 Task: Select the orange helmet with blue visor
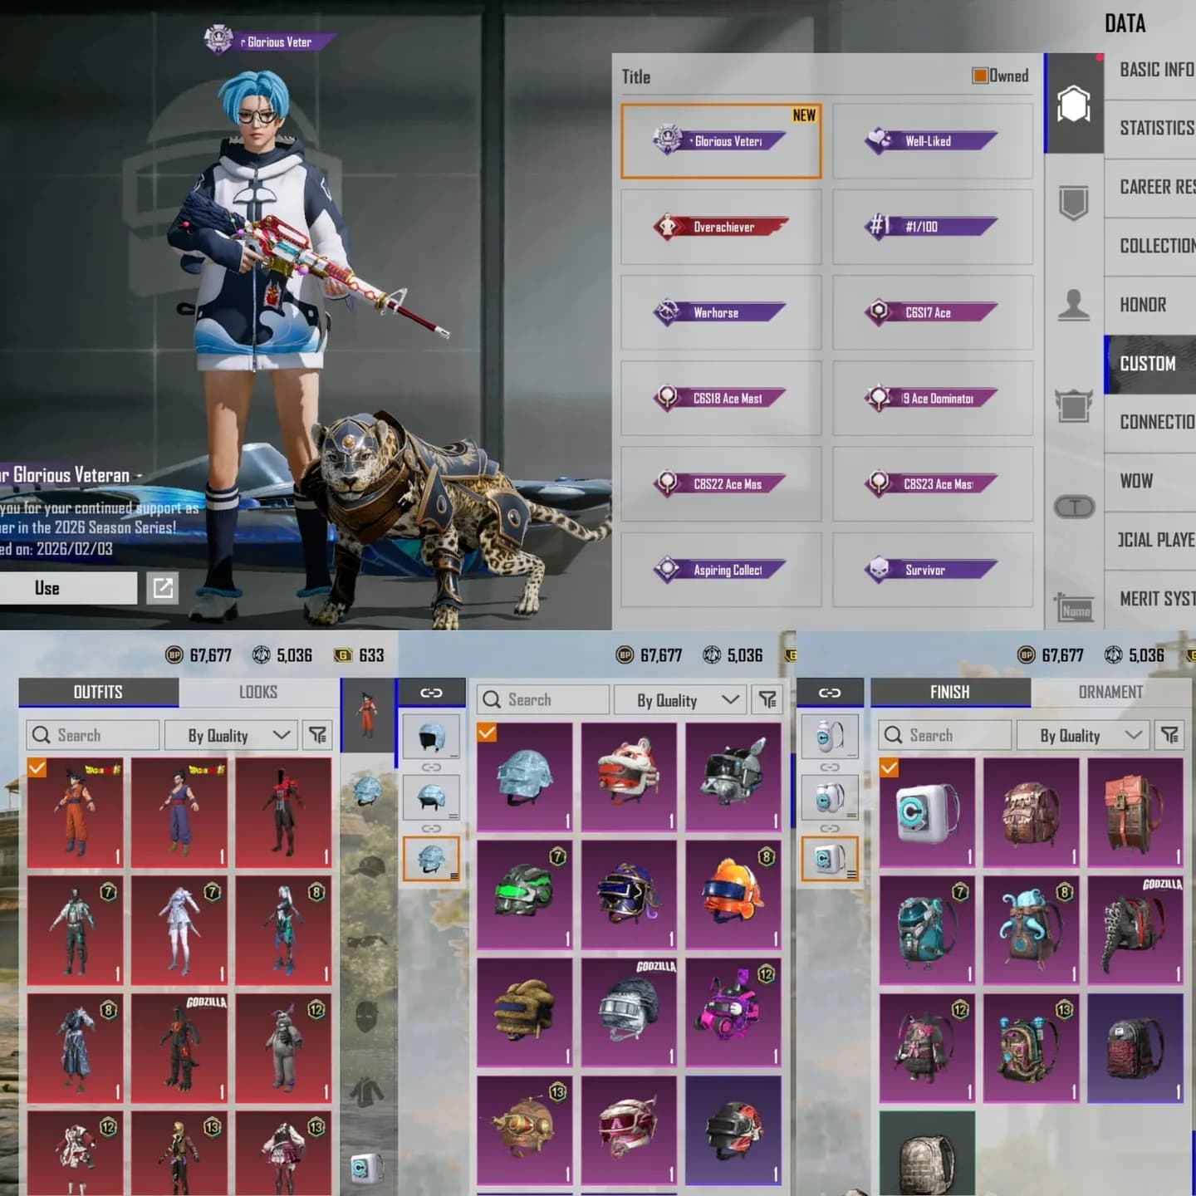(733, 895)
